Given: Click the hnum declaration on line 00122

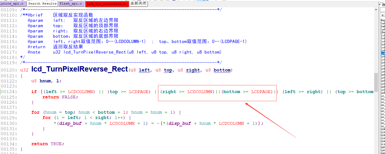Looking at the screenshot, I should [x=45, y=81].
